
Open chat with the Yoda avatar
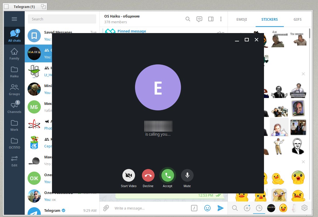tap(34, 89)
